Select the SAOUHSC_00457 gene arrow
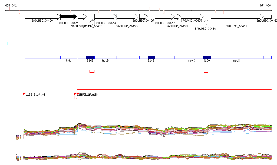 point(165,17)
